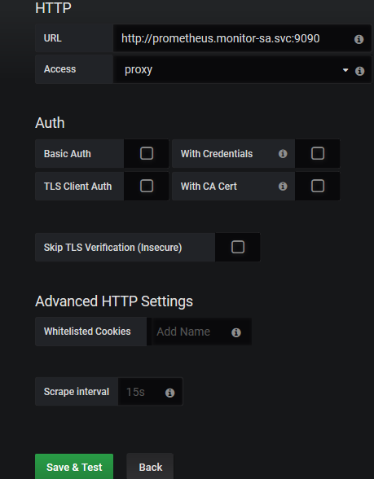Click the Whitelisted Cookies label
The width and height of the screenshot is (374, 479).
pyautogui.click(x=87, y=332)
